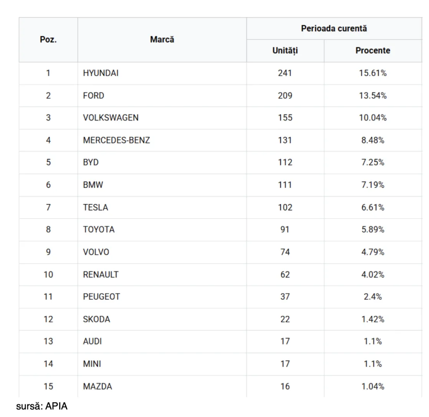Screen dimensions: 429x417
Task: Click the FORD brand name
Action: click(93, 95)
